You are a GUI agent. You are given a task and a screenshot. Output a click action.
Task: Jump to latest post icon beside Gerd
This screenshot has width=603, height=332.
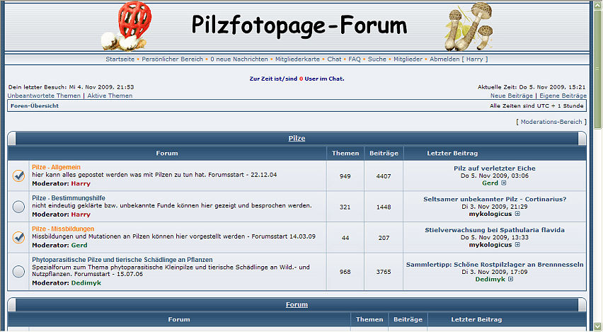pos(503,183)
